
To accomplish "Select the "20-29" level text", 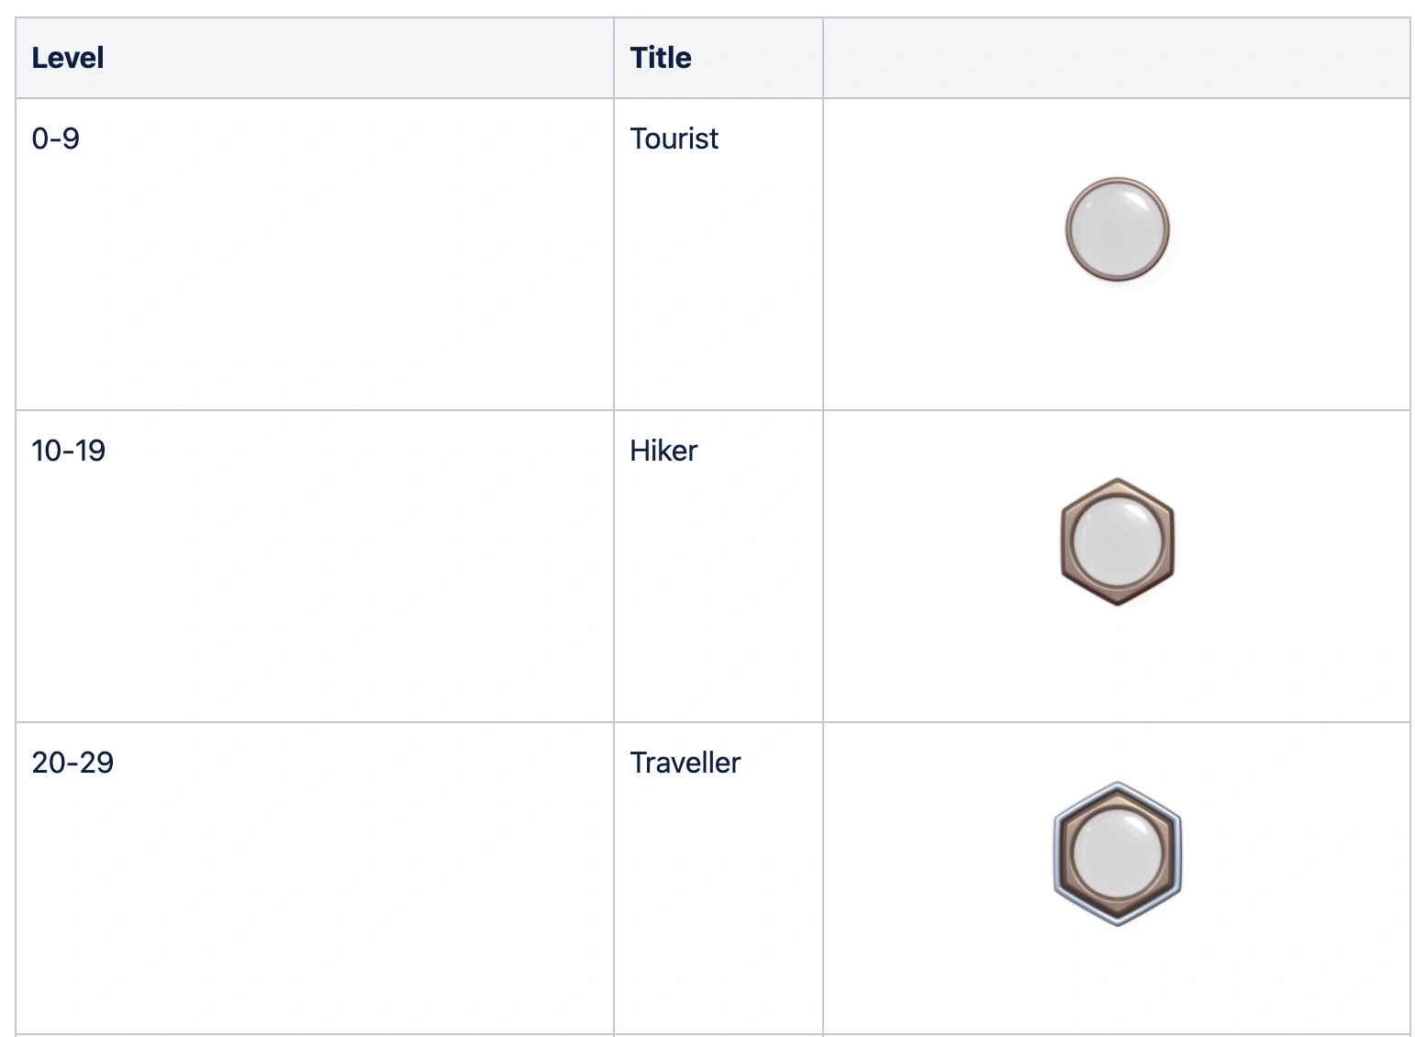I will coord(72,763).
